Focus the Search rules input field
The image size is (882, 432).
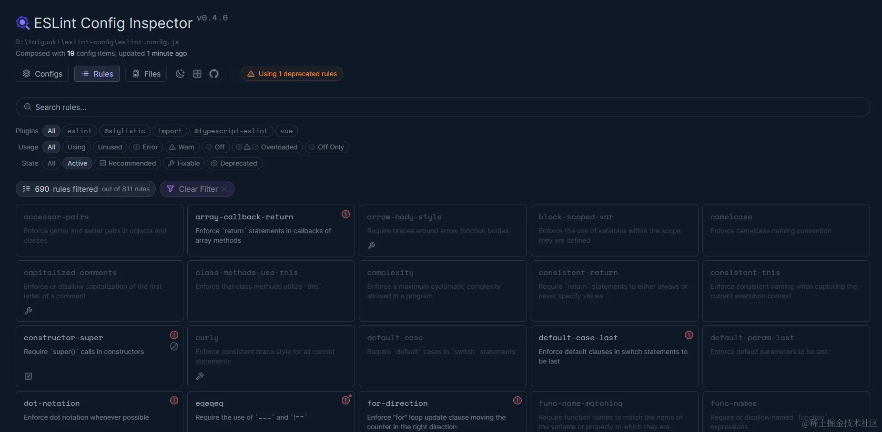[443, 107]
